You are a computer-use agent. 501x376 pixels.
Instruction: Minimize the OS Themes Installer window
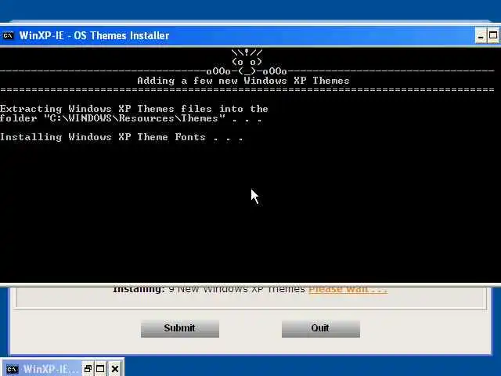point(480,35)
